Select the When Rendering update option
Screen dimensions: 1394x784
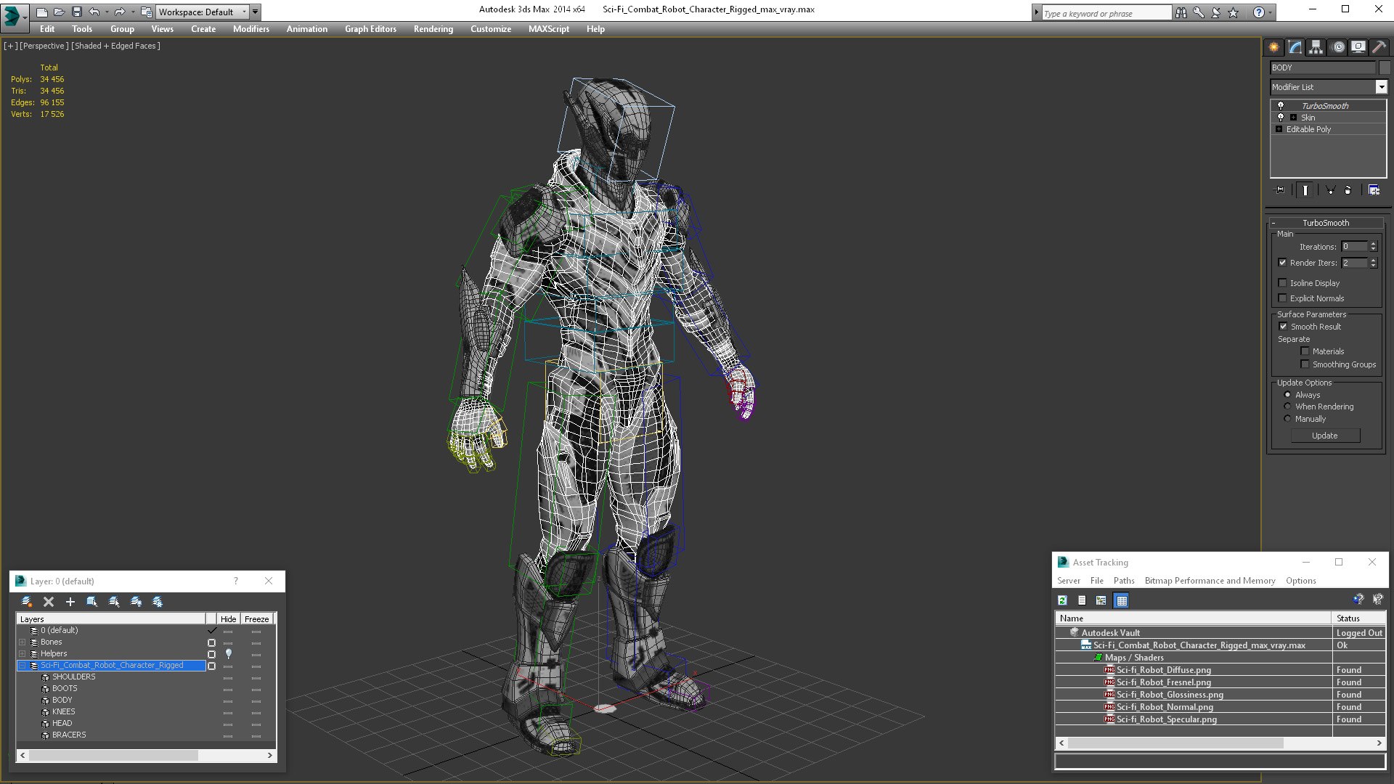1287,407
